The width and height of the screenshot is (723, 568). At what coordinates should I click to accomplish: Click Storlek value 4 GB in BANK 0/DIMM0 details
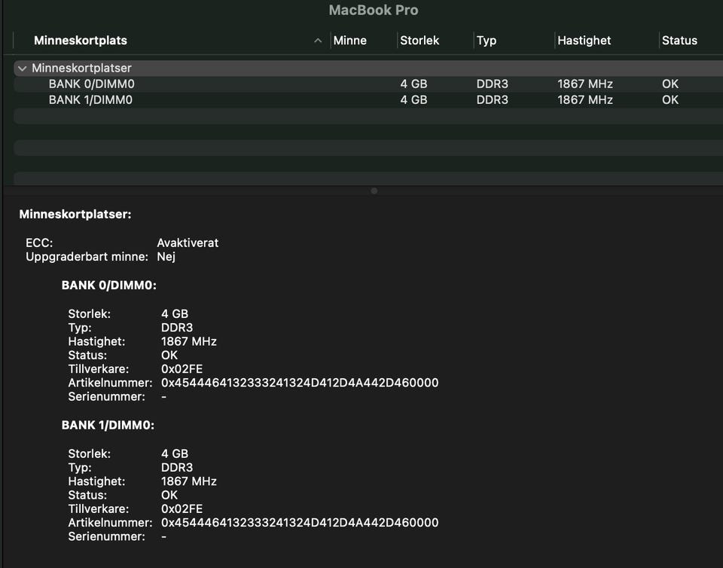click(175, 314)
